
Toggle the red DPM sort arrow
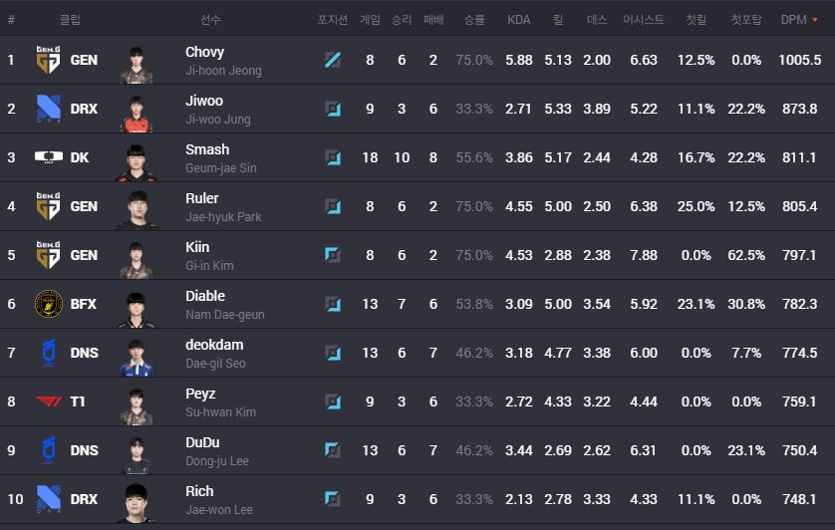[816, 19]
